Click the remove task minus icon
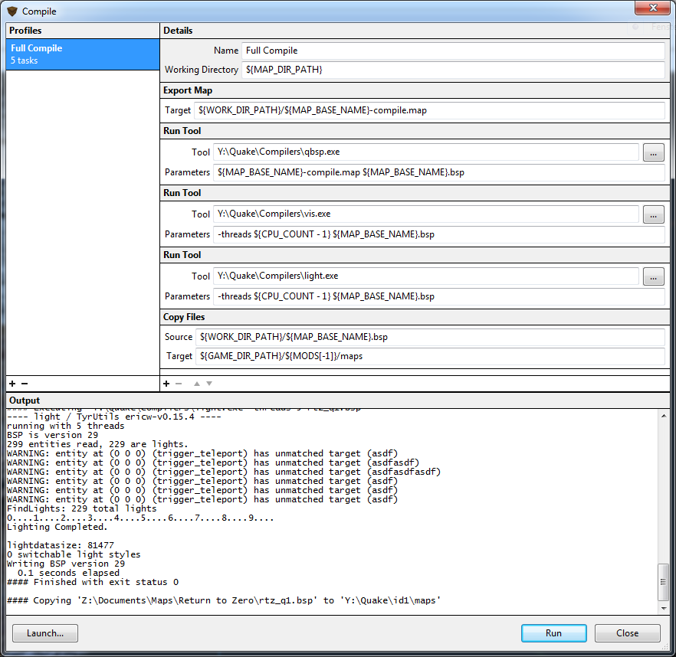 coord(179,383)
